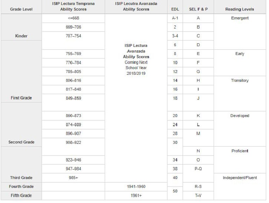Select the ISIP Lectura Temprana Ability Scores header
This screenshot has width=269, height=203.
(x=73, y=6)
